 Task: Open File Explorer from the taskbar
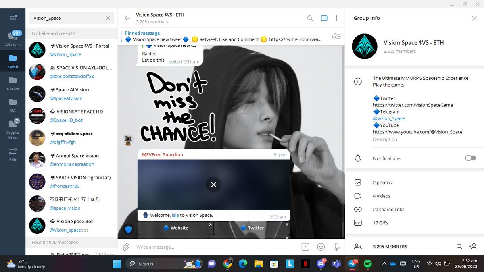pyautogui.click(x=259, y=264)
